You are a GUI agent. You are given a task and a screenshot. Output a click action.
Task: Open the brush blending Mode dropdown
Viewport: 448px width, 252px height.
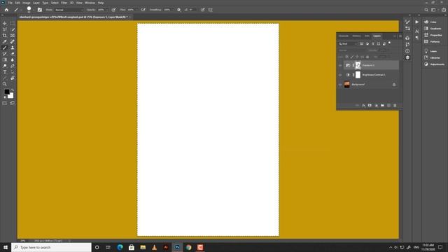(69, 10)
